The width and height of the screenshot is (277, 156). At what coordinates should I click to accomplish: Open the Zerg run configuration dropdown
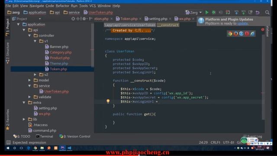(193, 13)
